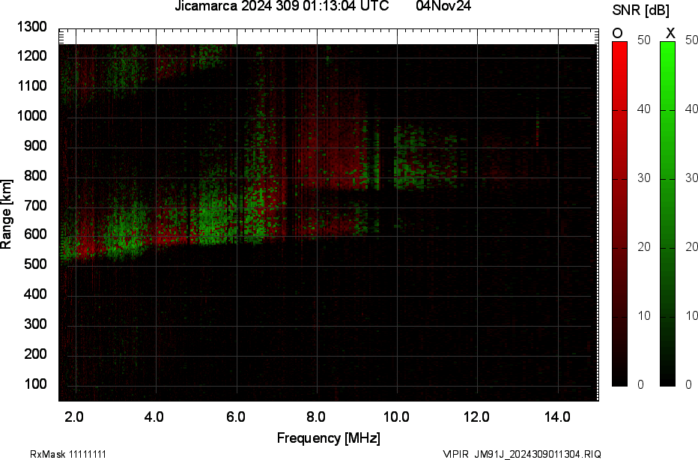The image size is (698, 460).
Task: Click the 10.0 frequency axis label
Action: [x=397, y=417]
